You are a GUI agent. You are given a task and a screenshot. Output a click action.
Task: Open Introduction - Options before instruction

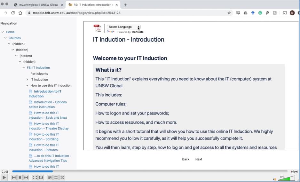click(x=48, y=105)
